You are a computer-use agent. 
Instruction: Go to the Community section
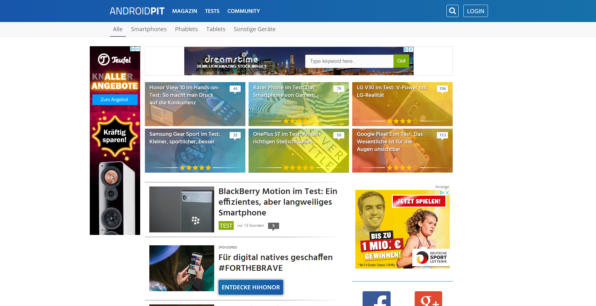pyautogui.click(x=244, y=11)
